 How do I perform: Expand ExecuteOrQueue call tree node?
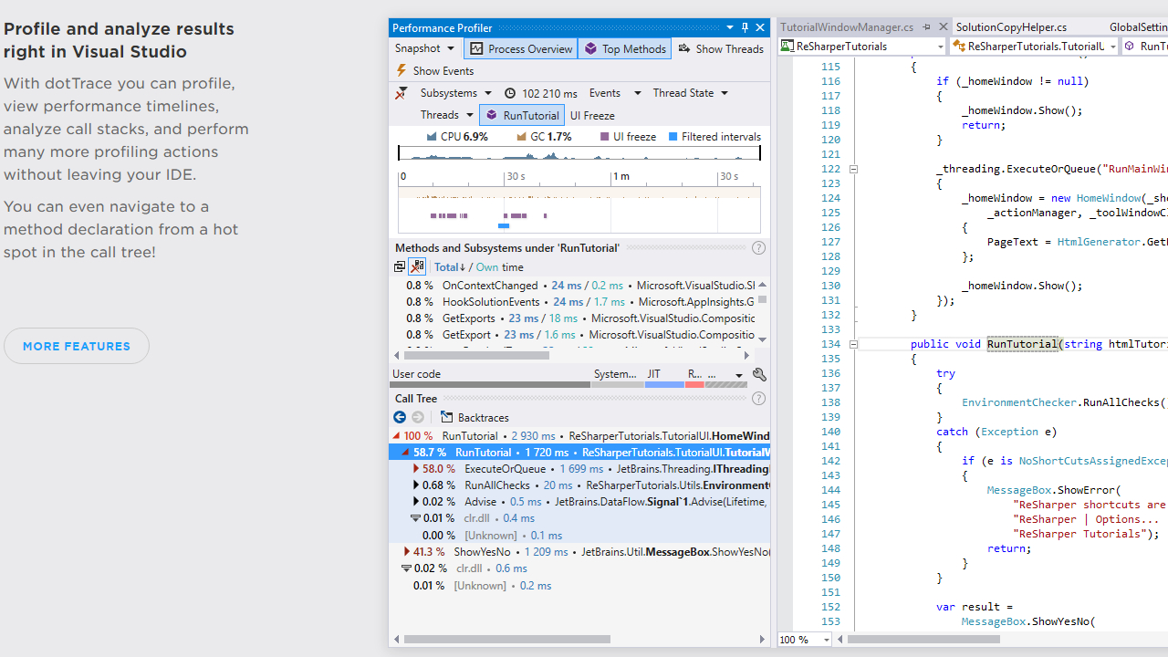click(414, 469)
